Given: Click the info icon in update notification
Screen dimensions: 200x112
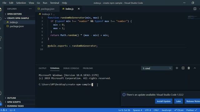Looking at the screenshot, I should [x=124, y=95].
